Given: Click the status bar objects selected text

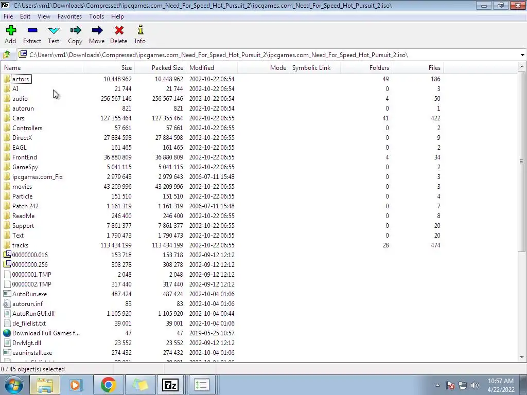Looking at the screenshot, I should click(x=33, y=369).
